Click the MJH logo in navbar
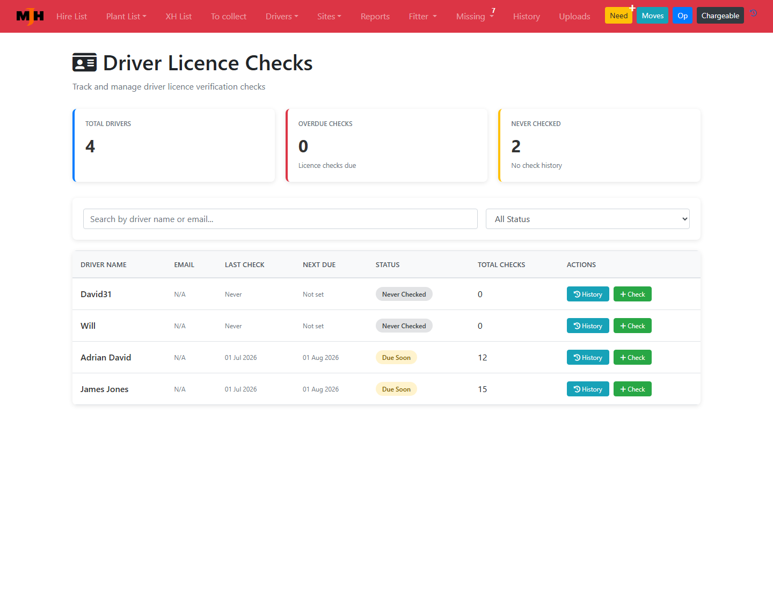The height and width of the screenshot is (590, 773). 30,16
